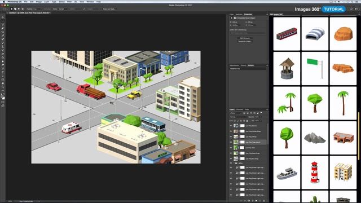This screenshot has height=203, width=361.
Task: Select the lighthouse thumbnail
Action: point(315,173)
